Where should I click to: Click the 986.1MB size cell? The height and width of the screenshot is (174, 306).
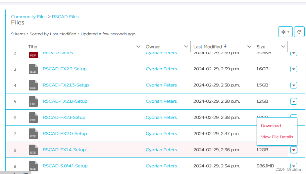tap(265, 166)
